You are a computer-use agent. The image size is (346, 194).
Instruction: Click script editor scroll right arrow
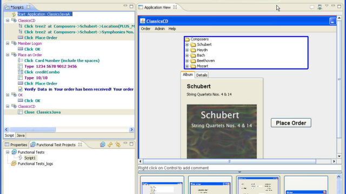point(131,129)
